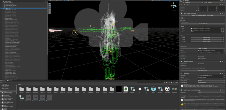This screenshot has width=226, height=110.
Task: Pick an object for the Expressions Menu field
Action: pos(224,50)
